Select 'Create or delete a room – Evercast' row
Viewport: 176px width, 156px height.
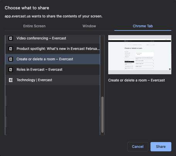point(52,59)
